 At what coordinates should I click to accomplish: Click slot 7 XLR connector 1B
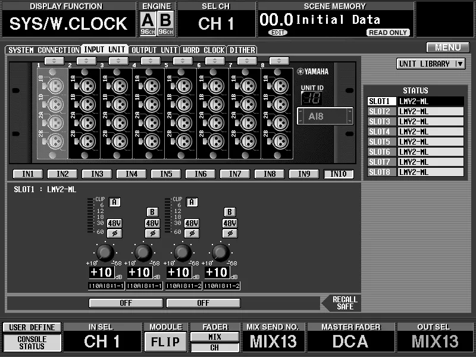(249, 105)
